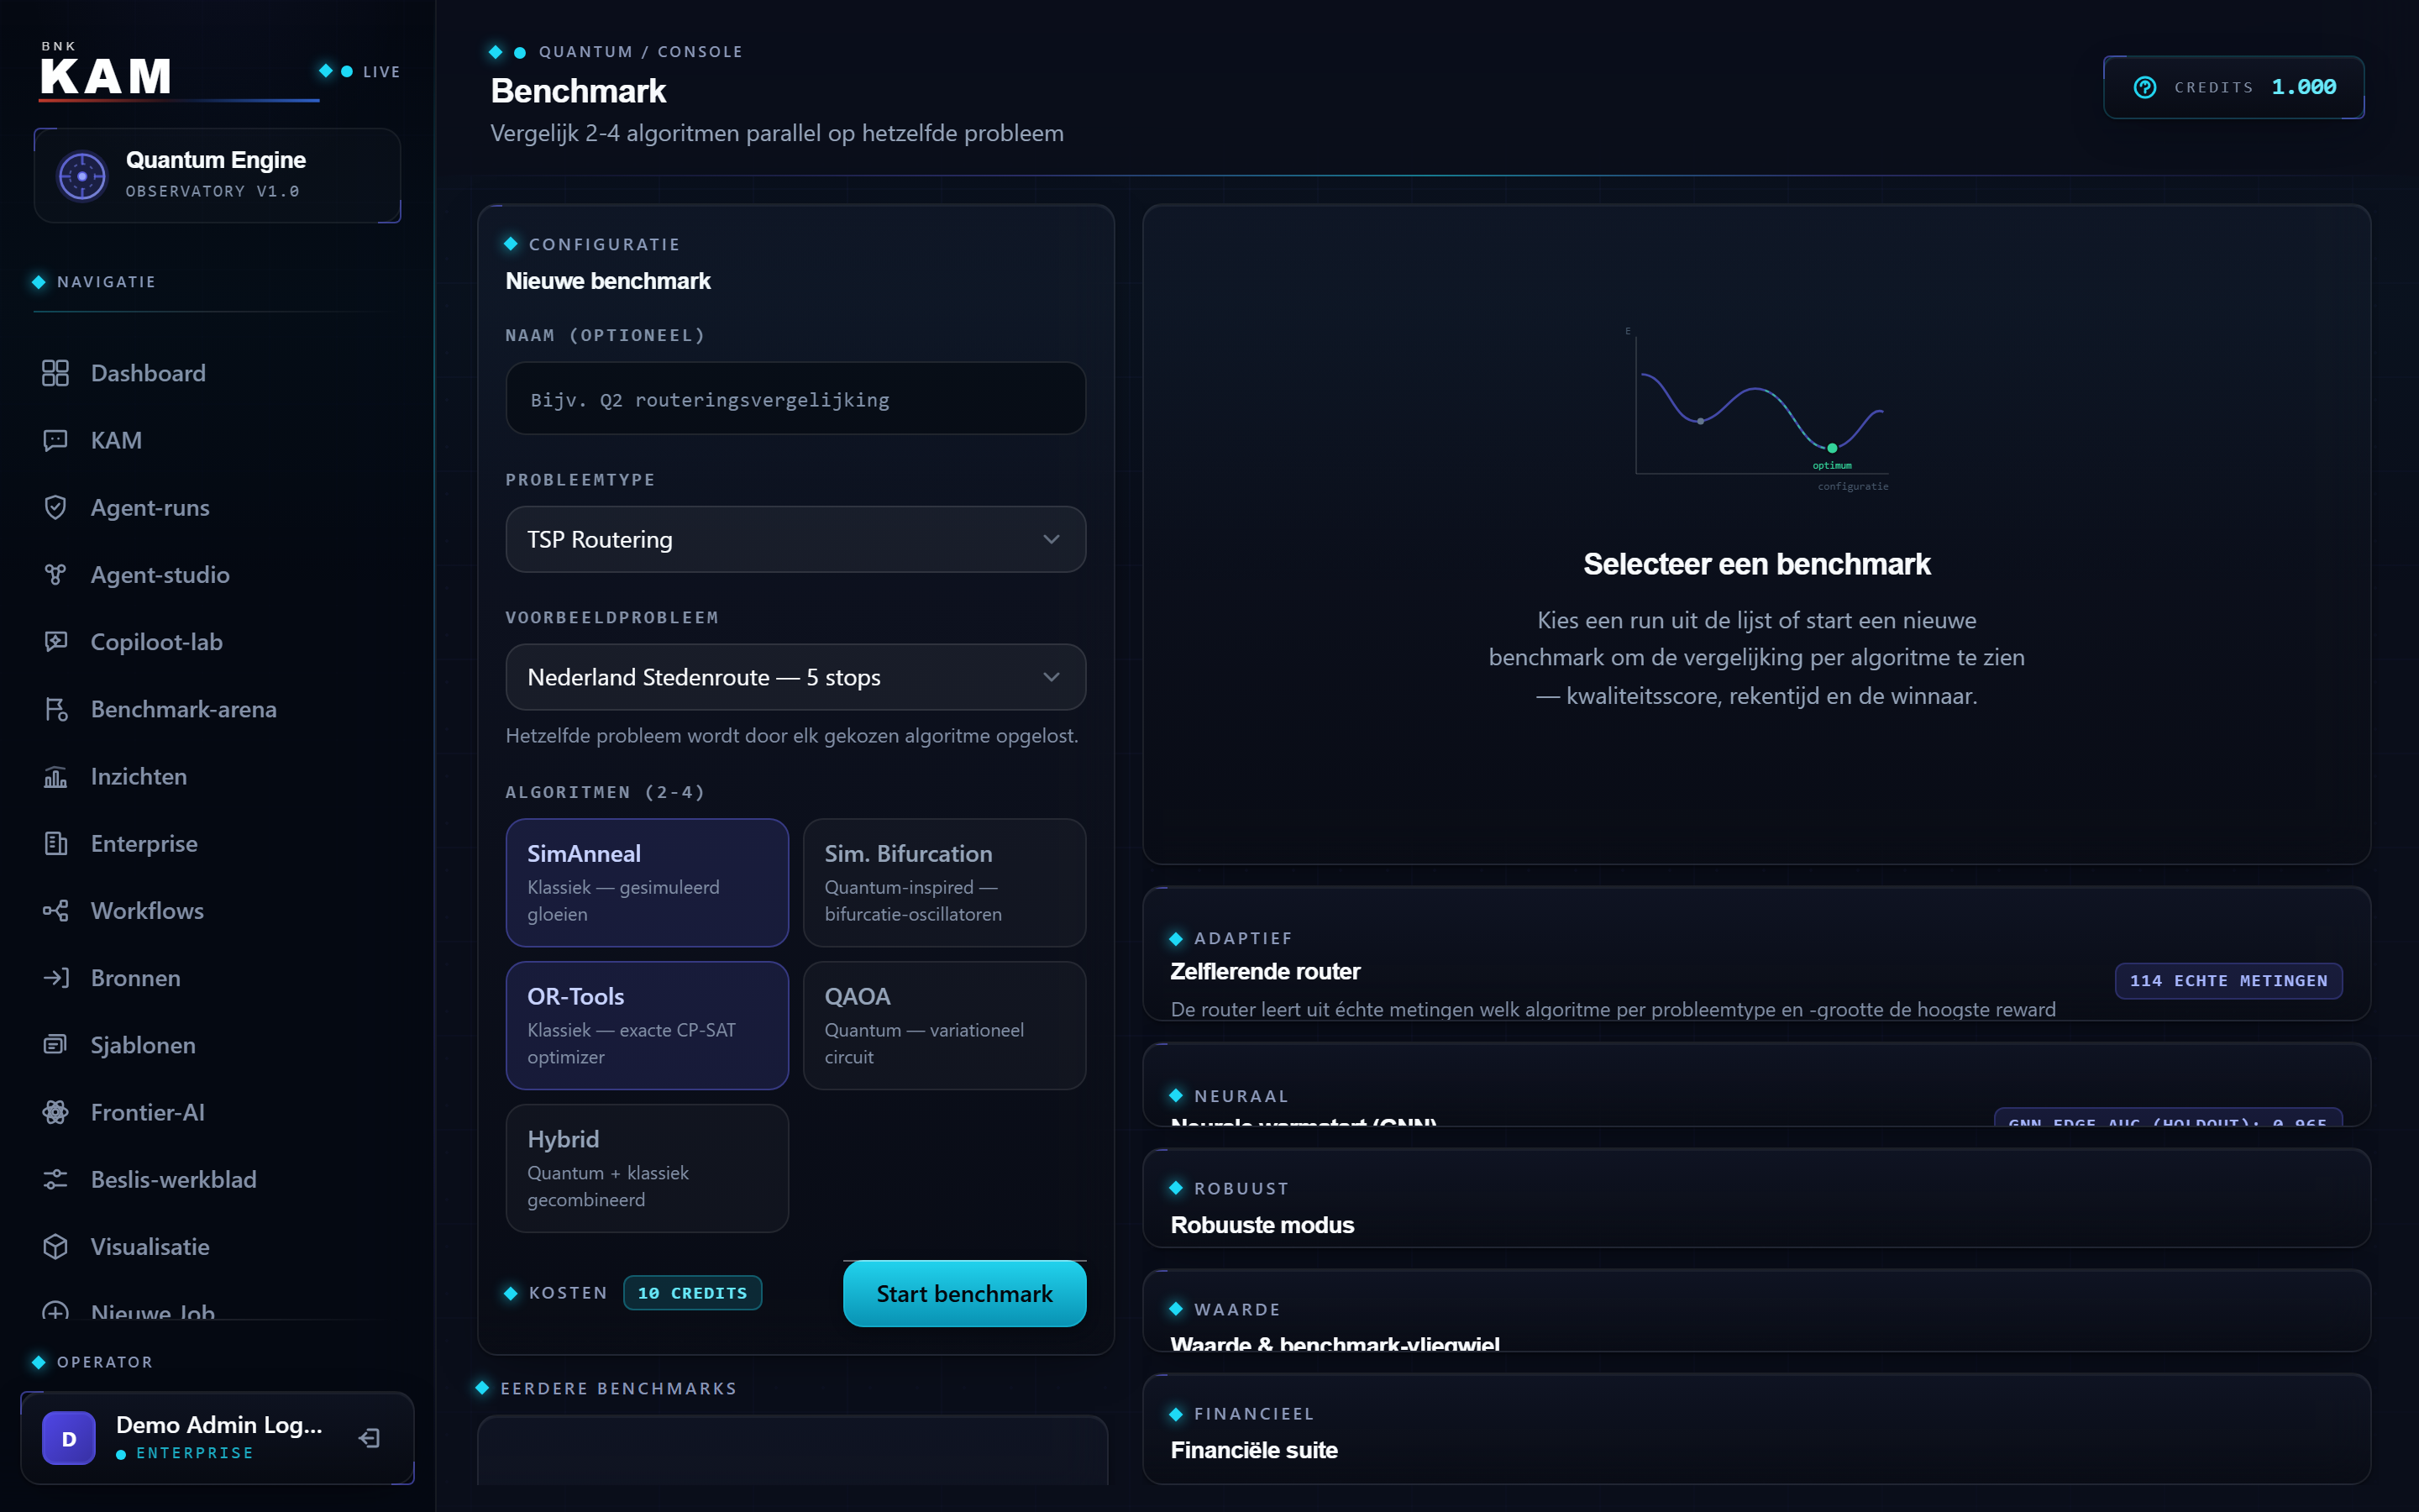Click the Quantum Engine observatory logo icon
The image size is (2419, 1512).
click(82, 176)
